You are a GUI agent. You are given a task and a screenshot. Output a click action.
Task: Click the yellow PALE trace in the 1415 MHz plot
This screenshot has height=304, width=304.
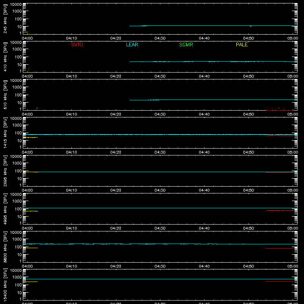click(30, 138)
